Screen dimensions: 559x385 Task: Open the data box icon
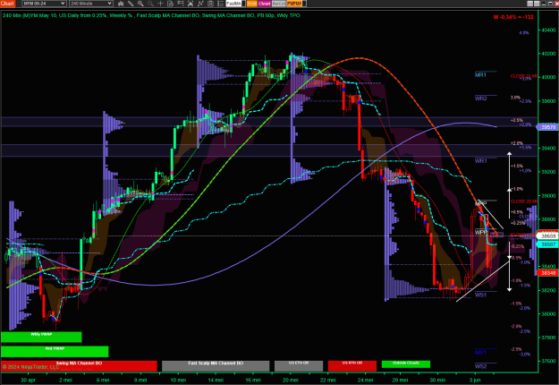point(171,4)
